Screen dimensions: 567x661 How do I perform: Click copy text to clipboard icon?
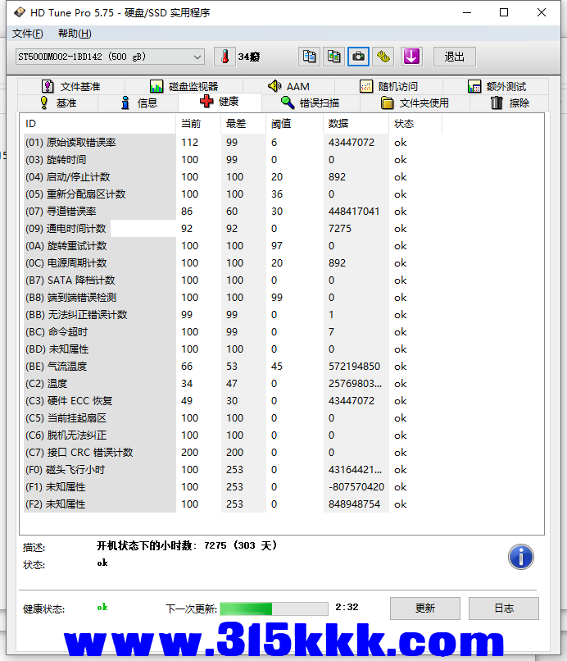click(x=309, y=57)
